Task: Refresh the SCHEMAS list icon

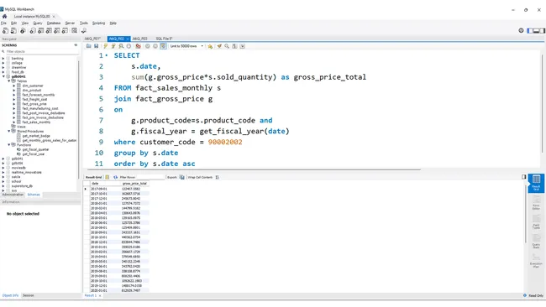Action: pos(76,45)
